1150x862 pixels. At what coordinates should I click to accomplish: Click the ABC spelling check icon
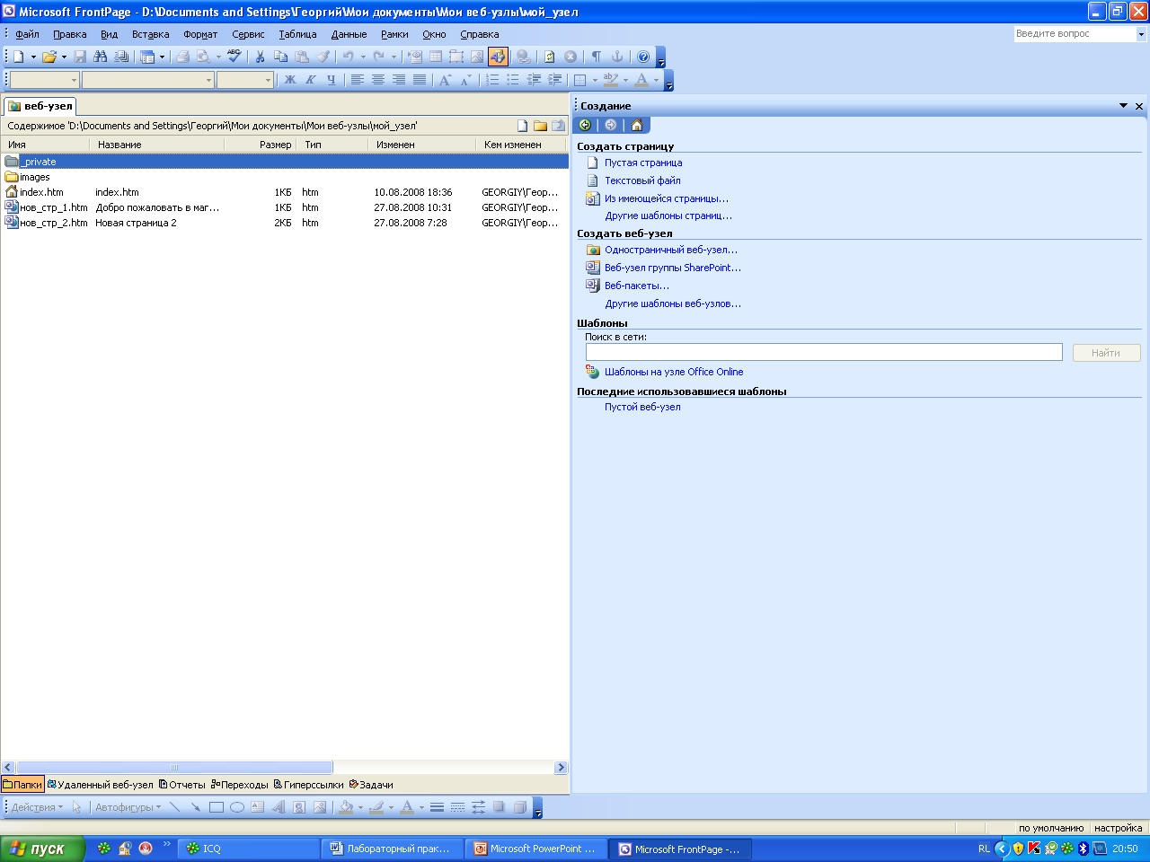tap(234, 57)
